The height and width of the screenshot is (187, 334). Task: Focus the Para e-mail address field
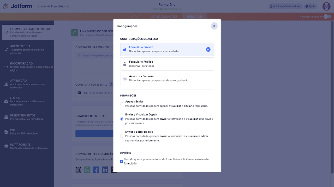click(94, 93)
